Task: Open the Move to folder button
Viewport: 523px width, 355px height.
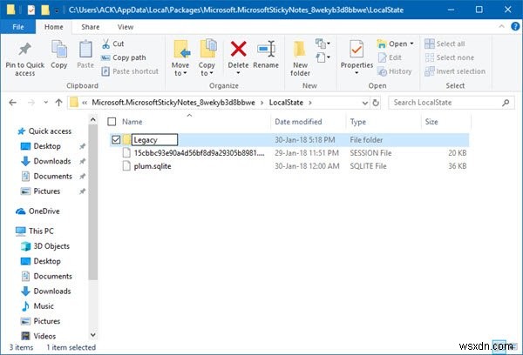Action: tap(180, 58)
